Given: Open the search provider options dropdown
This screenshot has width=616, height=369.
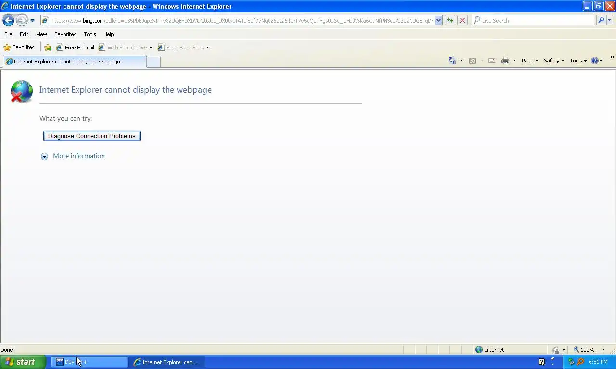Looking at the screenshot, I should tap(610, 20).
